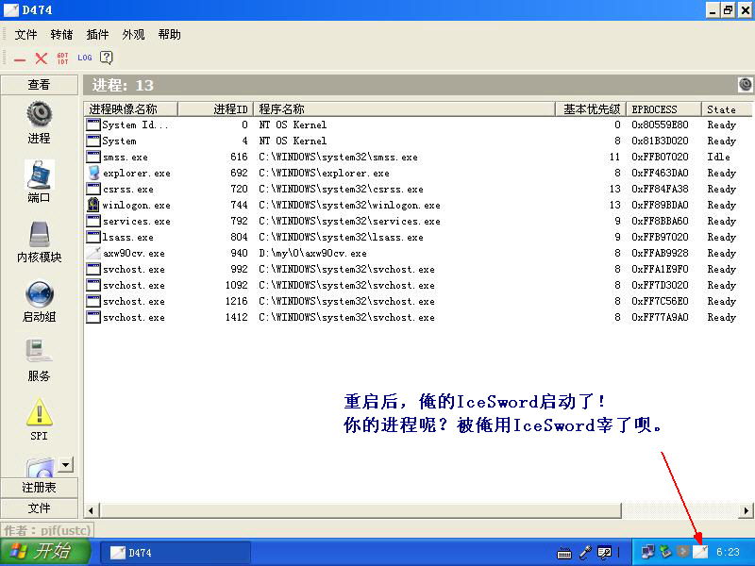Click the network computers tray icon
This screenshot has height=566, width=755.
pos(648,552)
